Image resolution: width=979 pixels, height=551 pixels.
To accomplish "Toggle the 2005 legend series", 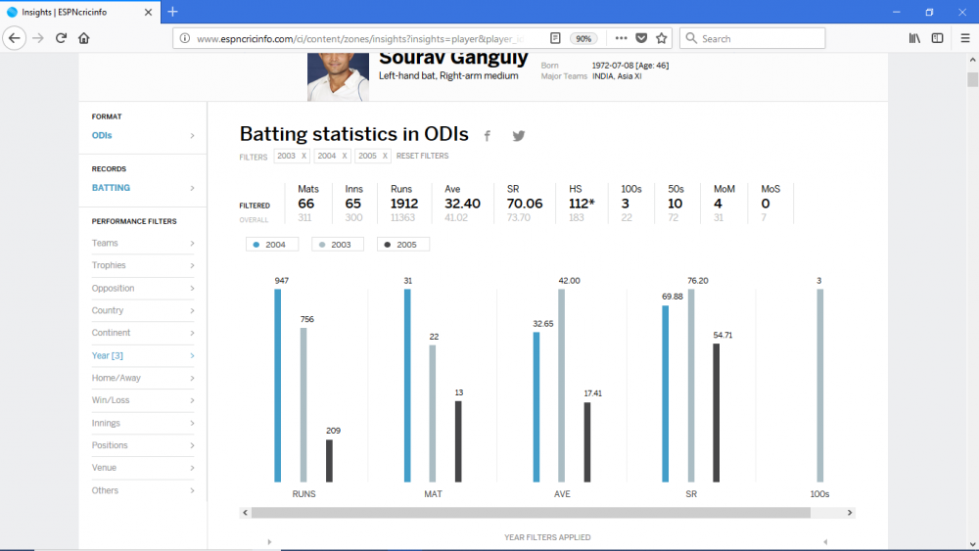I will click(x=402, y=245).
